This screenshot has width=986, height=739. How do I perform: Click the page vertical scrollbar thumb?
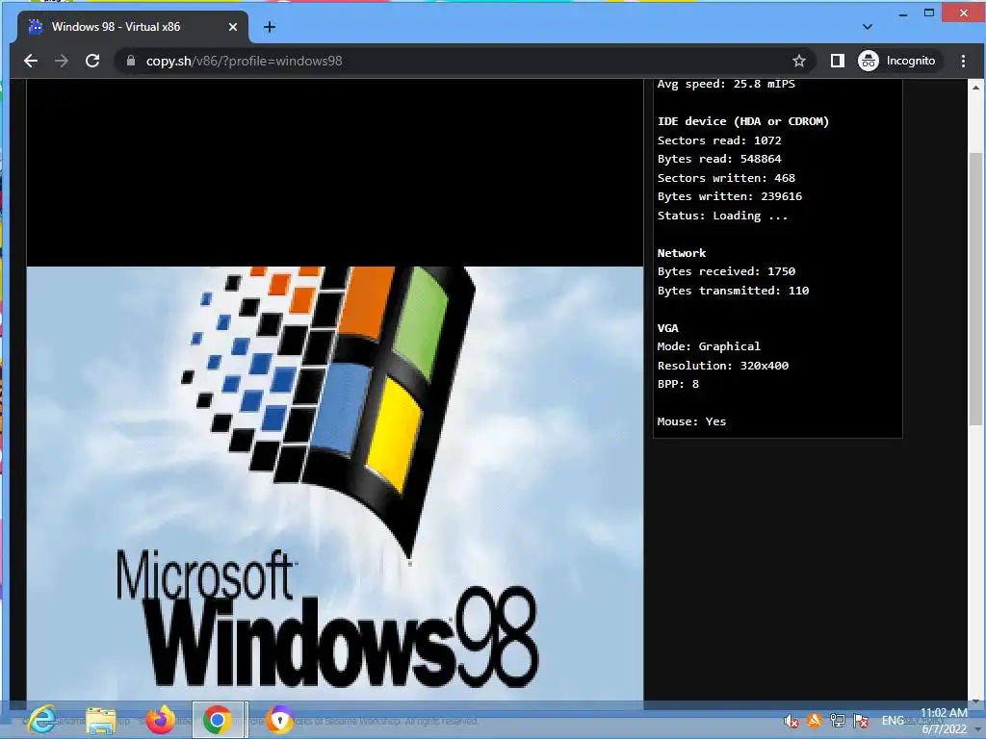point(975,289)
